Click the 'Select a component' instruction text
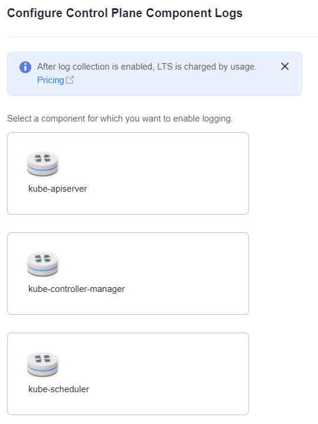This screenshot has width=318, height=424. point(120,119)
